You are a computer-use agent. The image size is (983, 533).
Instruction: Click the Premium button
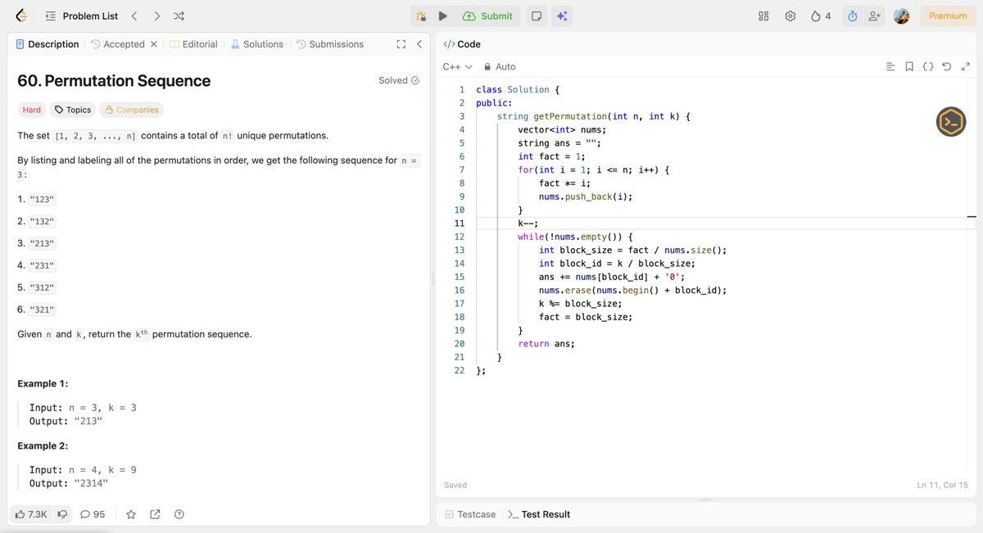948,16
